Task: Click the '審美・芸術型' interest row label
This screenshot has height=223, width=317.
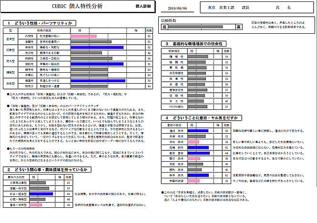Action: pos(19,205)
